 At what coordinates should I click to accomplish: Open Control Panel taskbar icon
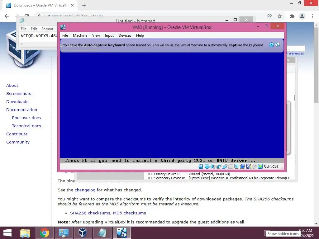(x=64, y=233)
